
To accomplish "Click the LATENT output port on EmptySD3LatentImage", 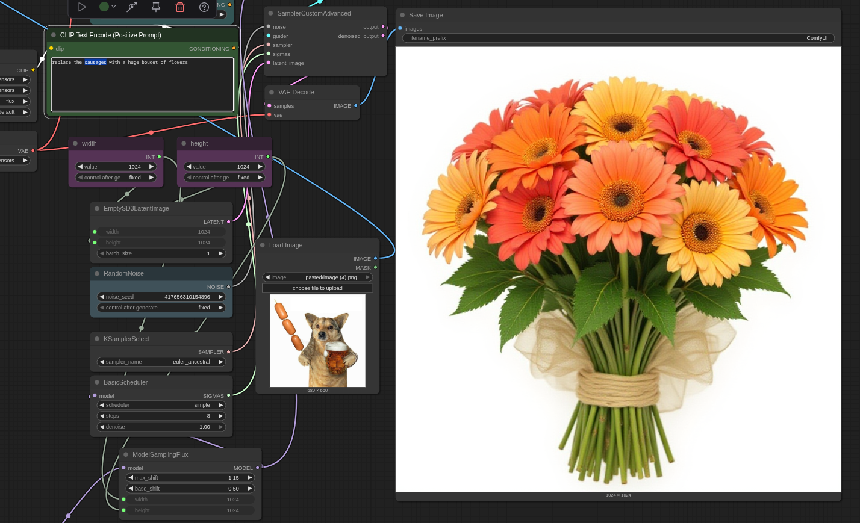I will [228, 222].
